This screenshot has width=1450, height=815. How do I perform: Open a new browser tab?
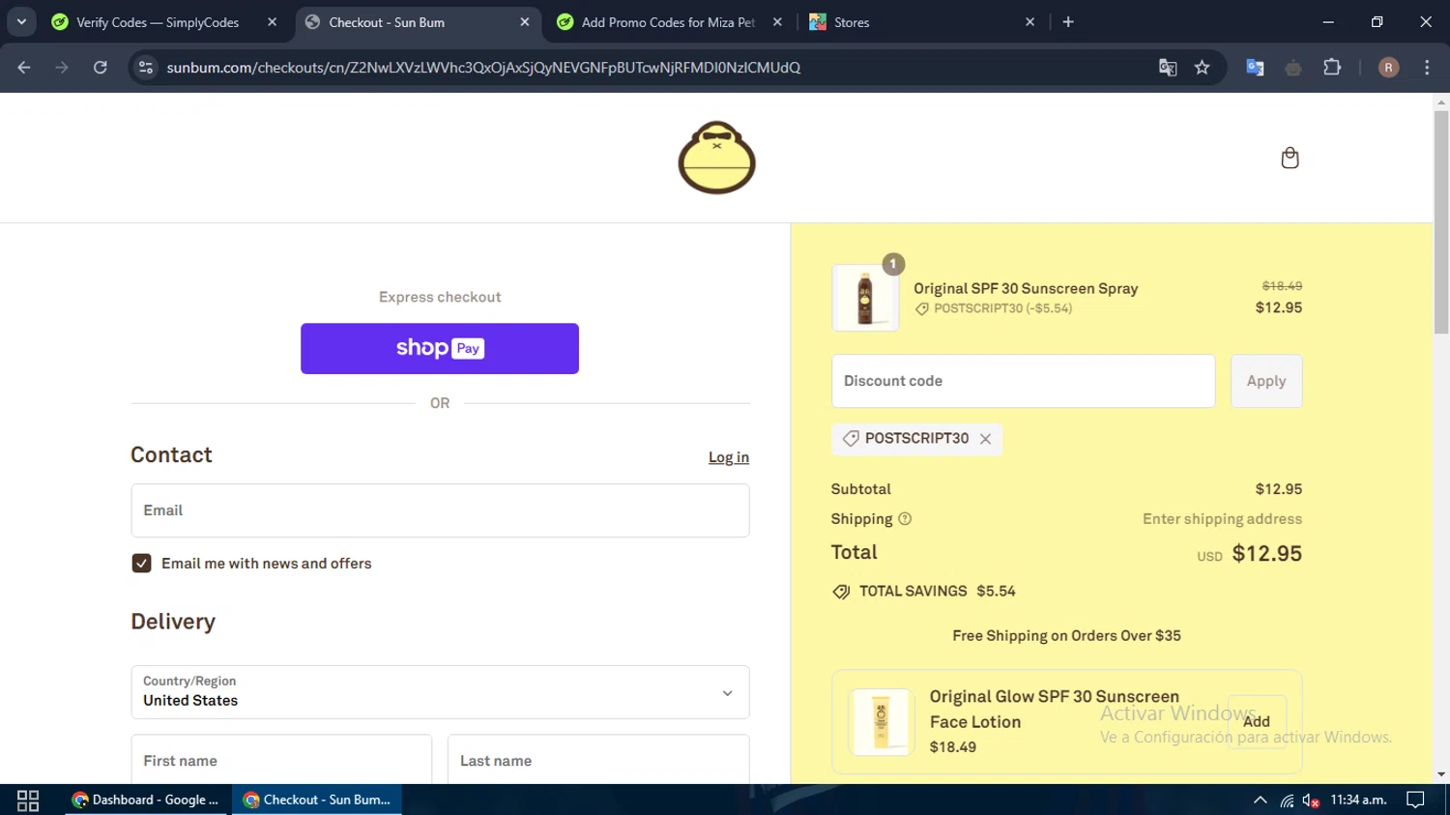coord(1068,21)
